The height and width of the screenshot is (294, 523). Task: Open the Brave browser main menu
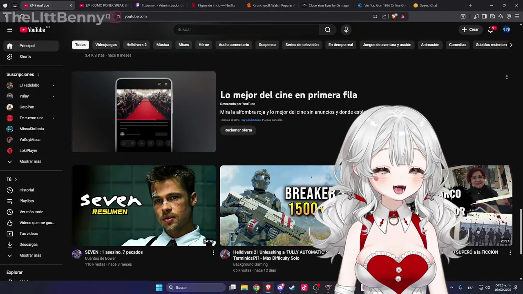pyautogui.click(x=517, y=16)
